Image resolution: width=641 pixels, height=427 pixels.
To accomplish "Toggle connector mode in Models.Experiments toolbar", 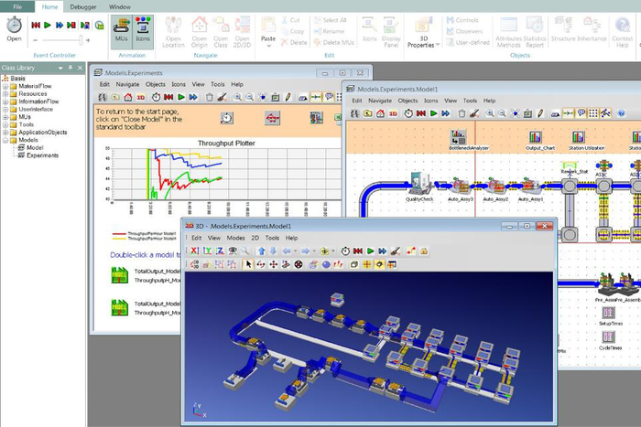I will tap(315, 97).
